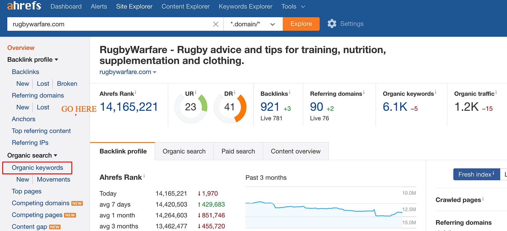
Task: Clear the domain search field
Action: (215, 24)
